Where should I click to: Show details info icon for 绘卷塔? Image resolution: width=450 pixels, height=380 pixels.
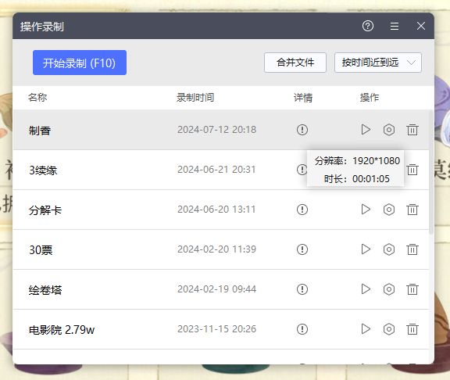[x=302, y=289]
